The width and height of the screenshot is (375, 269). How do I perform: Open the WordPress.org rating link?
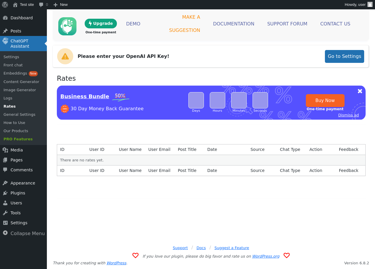(266, 256)
